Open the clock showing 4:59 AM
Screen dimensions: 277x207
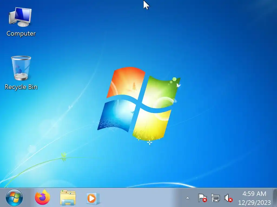click(x=254, y=194)
